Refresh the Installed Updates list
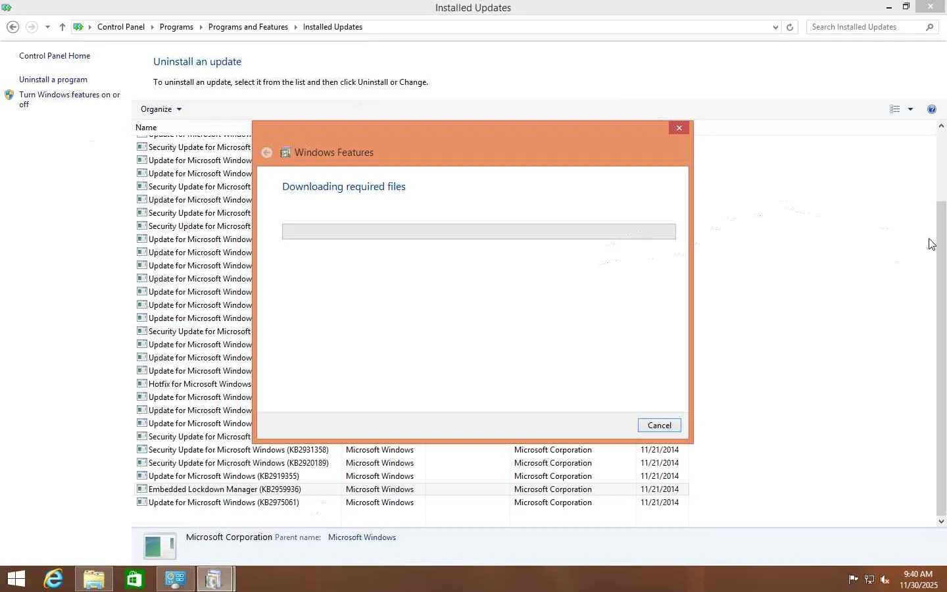947x592 pixels. (790, 27)
